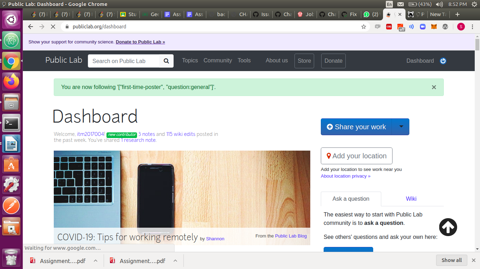Image resolution: width=480 pixels, height=269 pixels.
Task: Open the battery indicator menu
Action: point(420,4)
